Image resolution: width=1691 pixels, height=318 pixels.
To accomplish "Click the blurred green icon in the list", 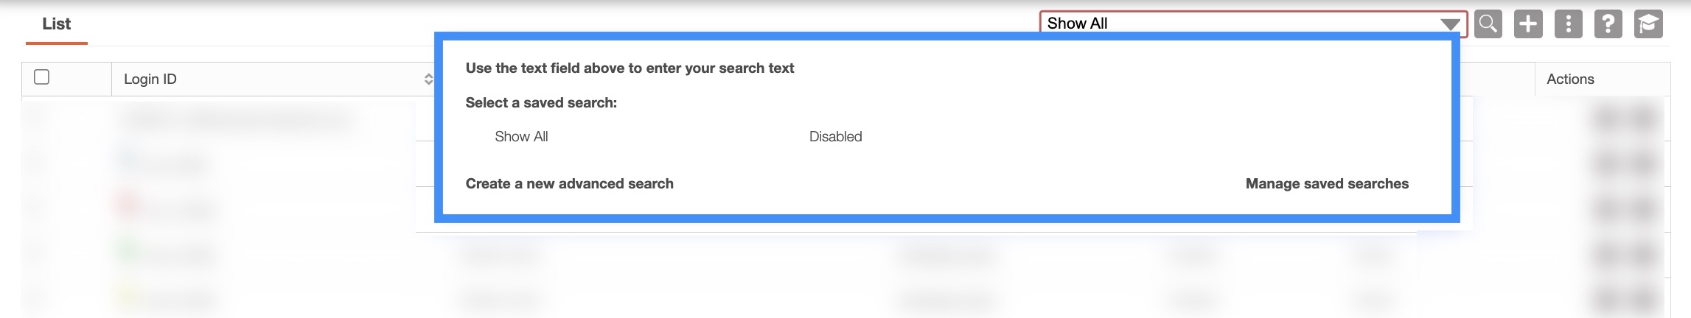I will [128, 252].
